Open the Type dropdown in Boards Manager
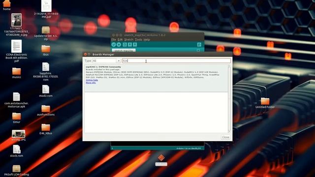This screenshot has width=315, height=177. [106, 60]
